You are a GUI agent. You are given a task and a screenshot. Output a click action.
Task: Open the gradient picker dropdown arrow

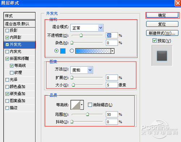point(113,51)
